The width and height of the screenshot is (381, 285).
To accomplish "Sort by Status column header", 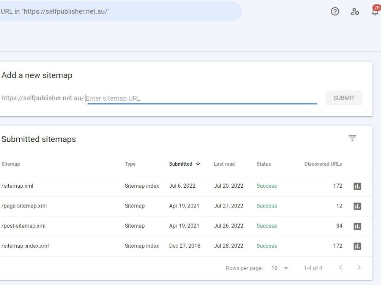I will pyautogui.click(x=264, y=164).
